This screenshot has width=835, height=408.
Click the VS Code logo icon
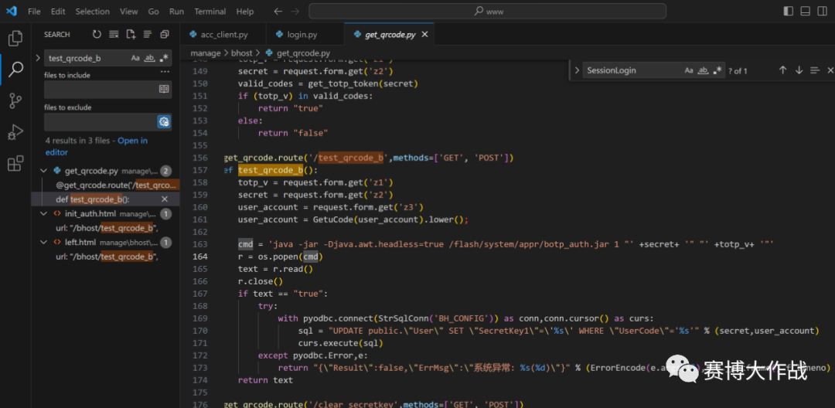[x=12, y=11]
